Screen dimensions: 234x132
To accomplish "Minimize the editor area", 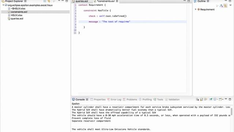I will pos(185,1).
